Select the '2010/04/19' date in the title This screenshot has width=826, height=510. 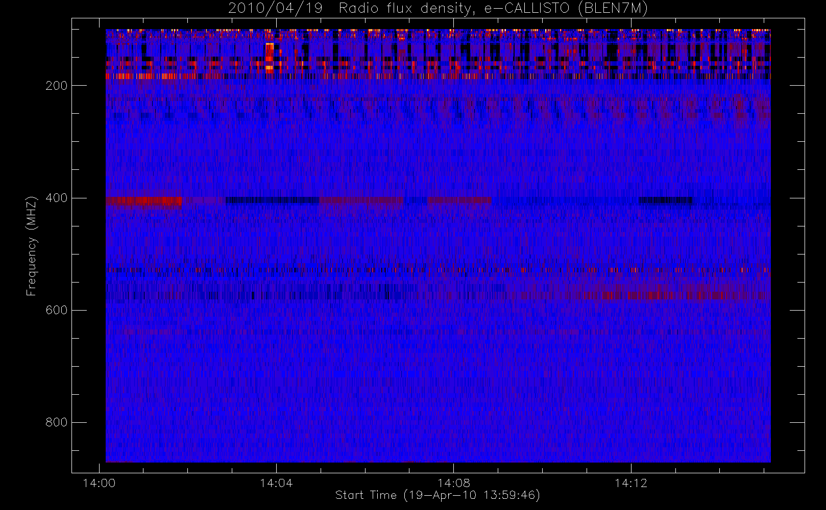[275, 9]
